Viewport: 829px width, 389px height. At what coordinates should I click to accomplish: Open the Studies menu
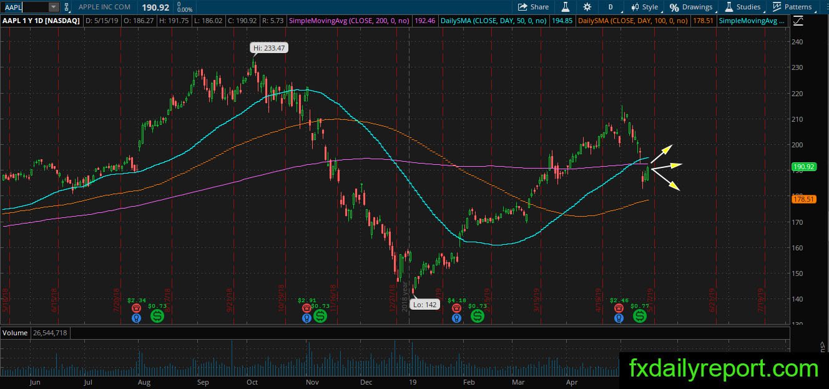pyautogui.click(x=742, y=7)
